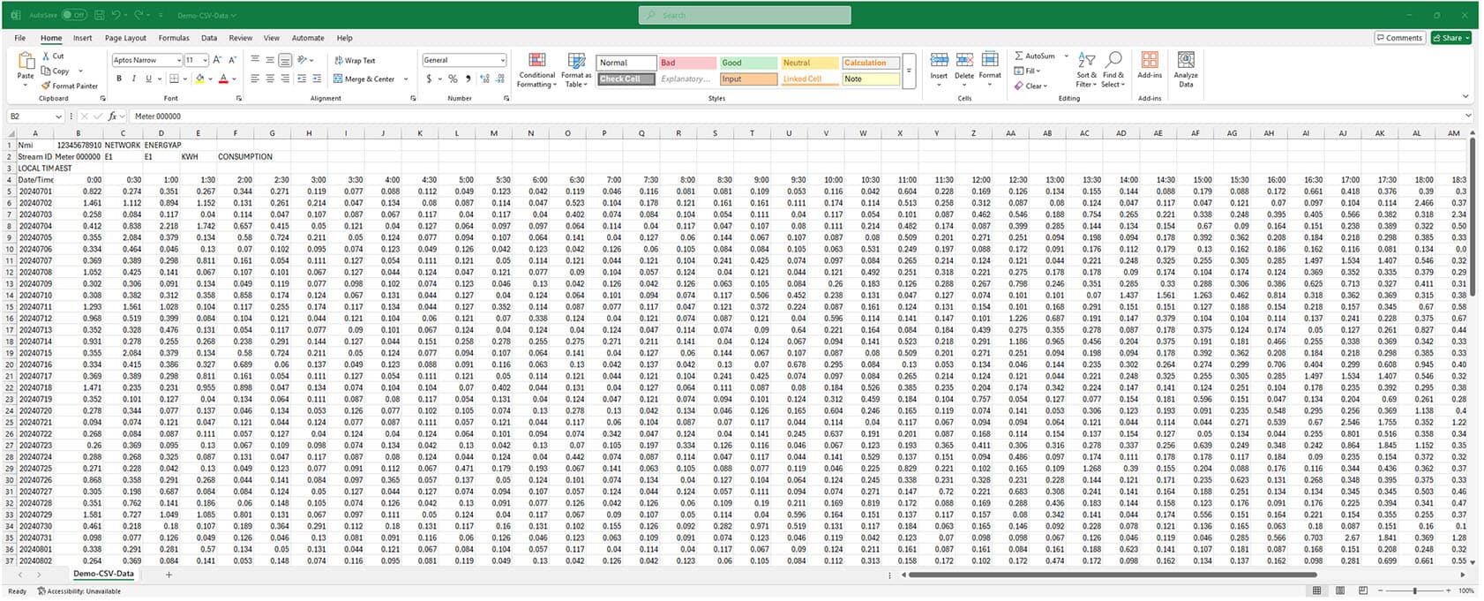This screenshot has height=601, width=1484.
Task: Toggle Bold formatting
Action: [x=119, y=79]
